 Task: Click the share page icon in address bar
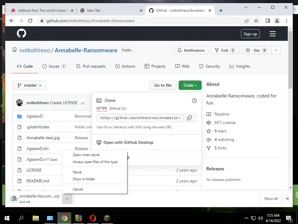pos(247,21)
